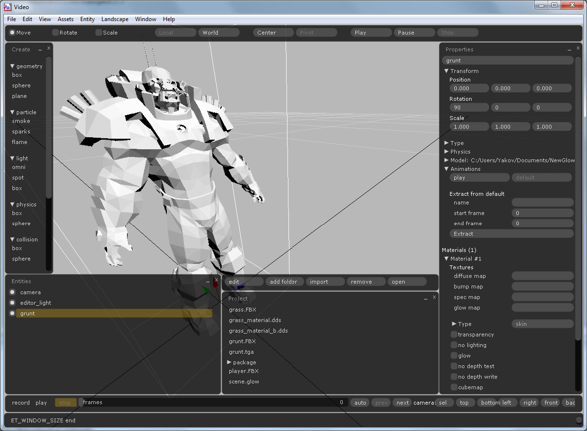Open the Assets menu
Image resolution: width=587 pixels, height=431 pixels.
(x=65, y=19)
